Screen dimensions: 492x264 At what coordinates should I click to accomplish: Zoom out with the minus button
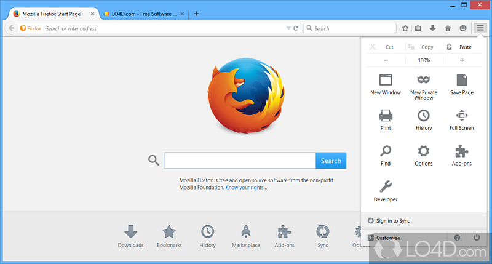tap(386, 60)
